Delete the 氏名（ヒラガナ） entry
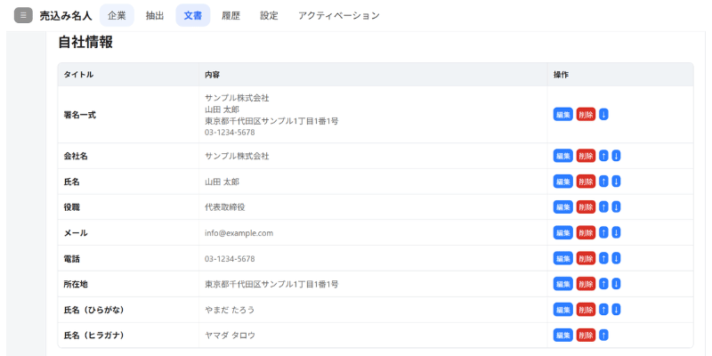This screenshot has width=712, height=356. coord(586,336)
